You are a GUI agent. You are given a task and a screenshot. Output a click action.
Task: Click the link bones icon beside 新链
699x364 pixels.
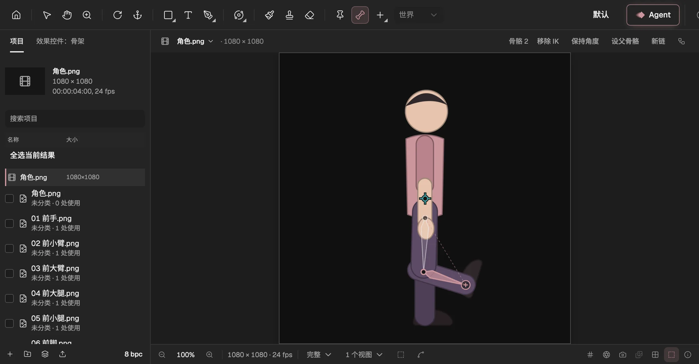click(681, 41)
